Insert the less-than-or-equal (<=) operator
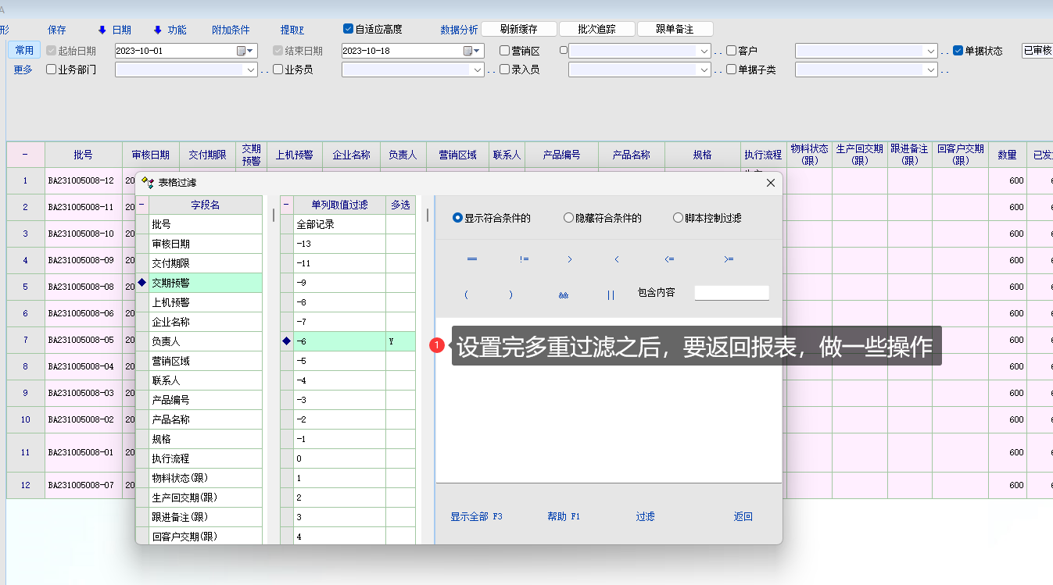The image size is (1053, 585). point(669,259)
